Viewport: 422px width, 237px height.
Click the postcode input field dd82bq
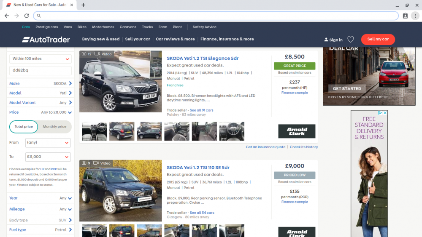click(x=41, y=70)
